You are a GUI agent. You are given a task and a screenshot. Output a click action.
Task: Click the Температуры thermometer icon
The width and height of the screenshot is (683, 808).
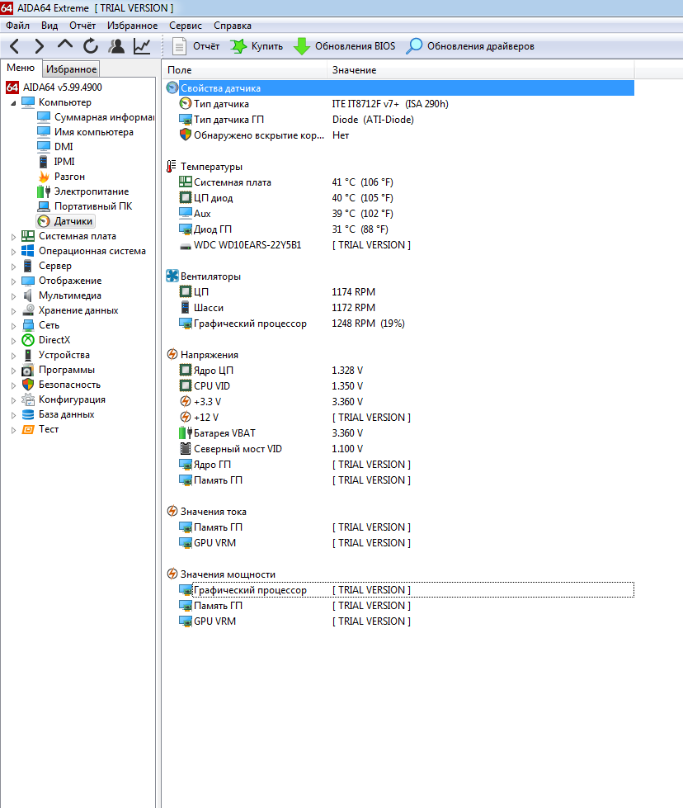click(172, 167)
